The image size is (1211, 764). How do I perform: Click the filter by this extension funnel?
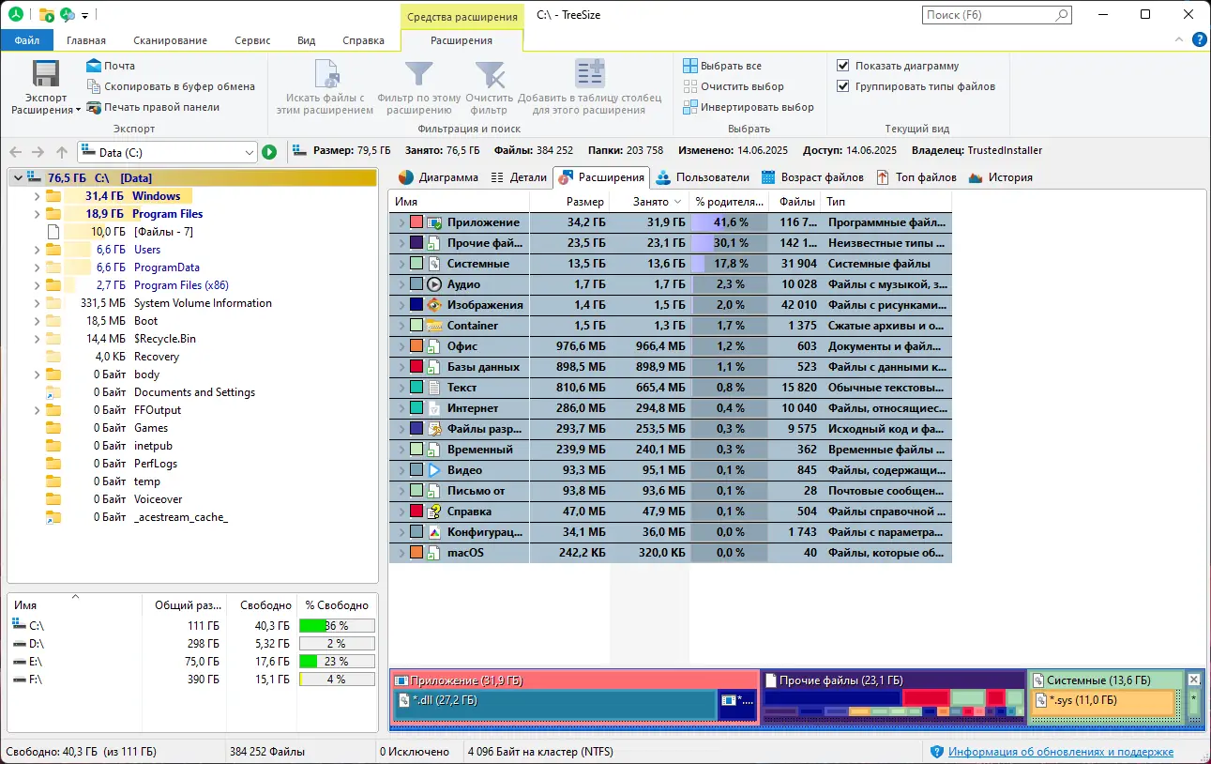pyautogui.click(x=418, y=75)
